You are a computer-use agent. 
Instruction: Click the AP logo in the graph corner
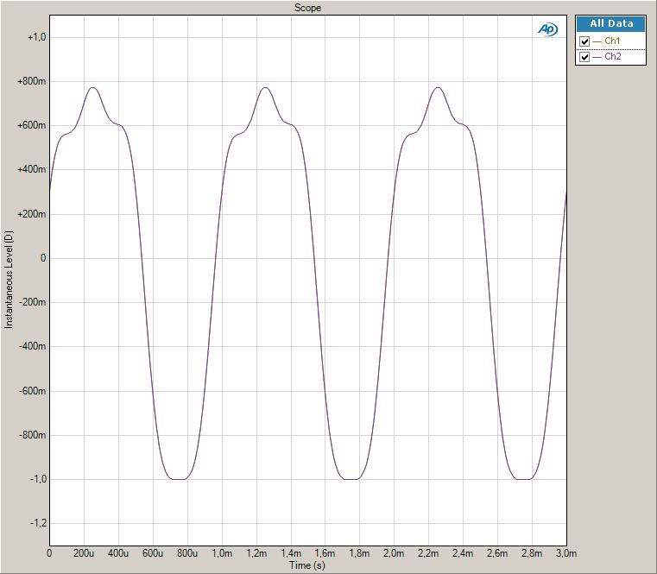547,29
